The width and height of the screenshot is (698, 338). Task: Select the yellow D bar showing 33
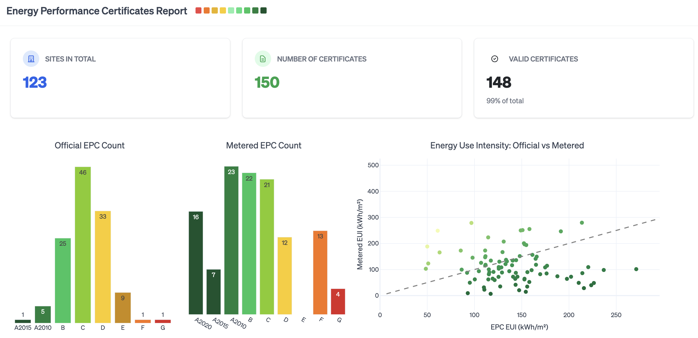tap(103, 266)
